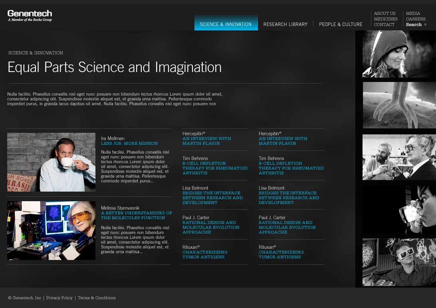The width and height of the screenshot is (436, 308).
Task: Open the Medicines link
Action: 386,19
